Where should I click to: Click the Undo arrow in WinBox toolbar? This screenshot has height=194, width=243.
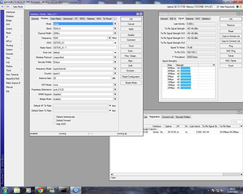pyautogui.click(x=3, y=7)
